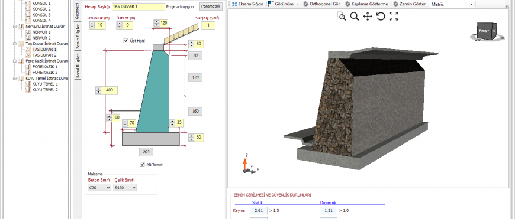Select FORE KAZIK 2 in the tree
Screen dimensions: 515x219
(45, 73)
